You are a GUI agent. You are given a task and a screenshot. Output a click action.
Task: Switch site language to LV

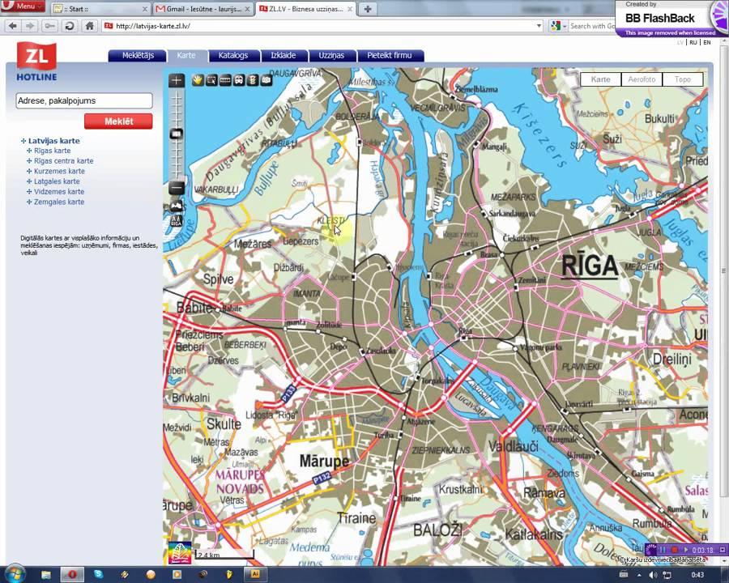click(680, 42)
